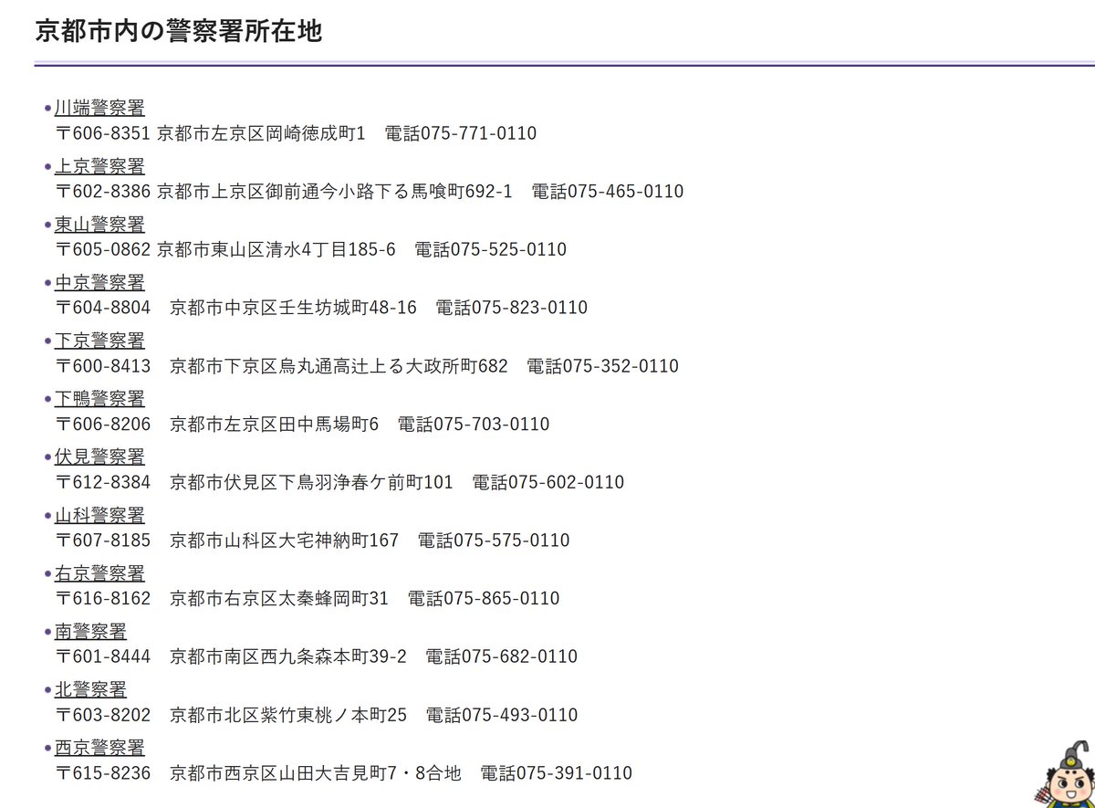Click the address 京都市南区西九条森本町39-2
Viewport: 1095px width, 808px height.
coord(288,656)
